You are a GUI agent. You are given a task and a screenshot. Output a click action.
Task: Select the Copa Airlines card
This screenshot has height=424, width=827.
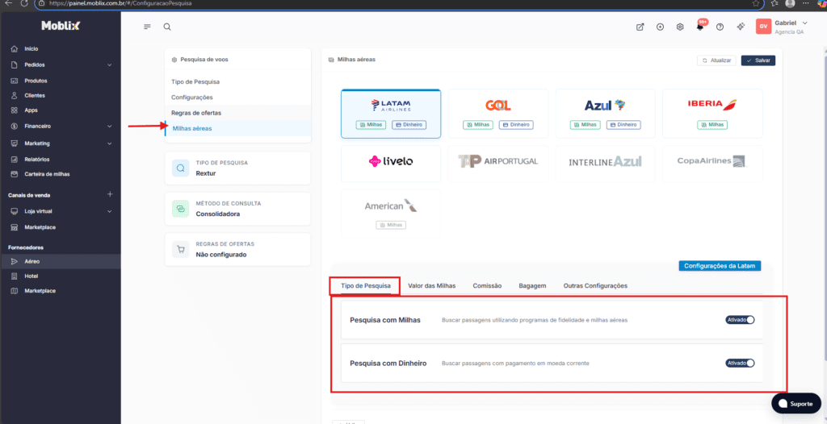(712, 164)
